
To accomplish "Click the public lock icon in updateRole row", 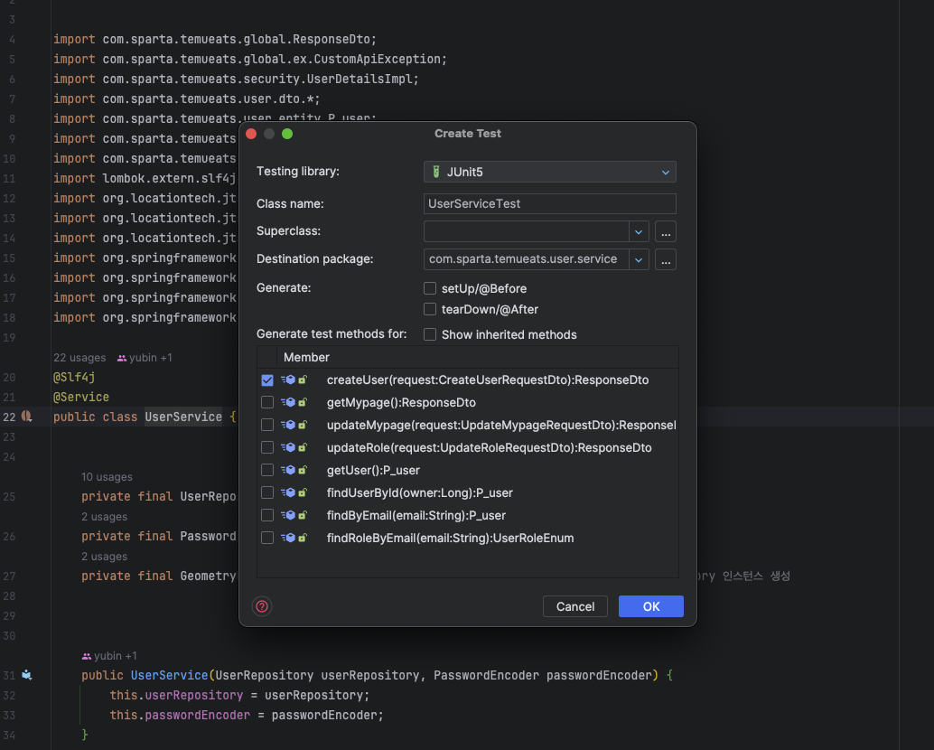I will point(303,447).
